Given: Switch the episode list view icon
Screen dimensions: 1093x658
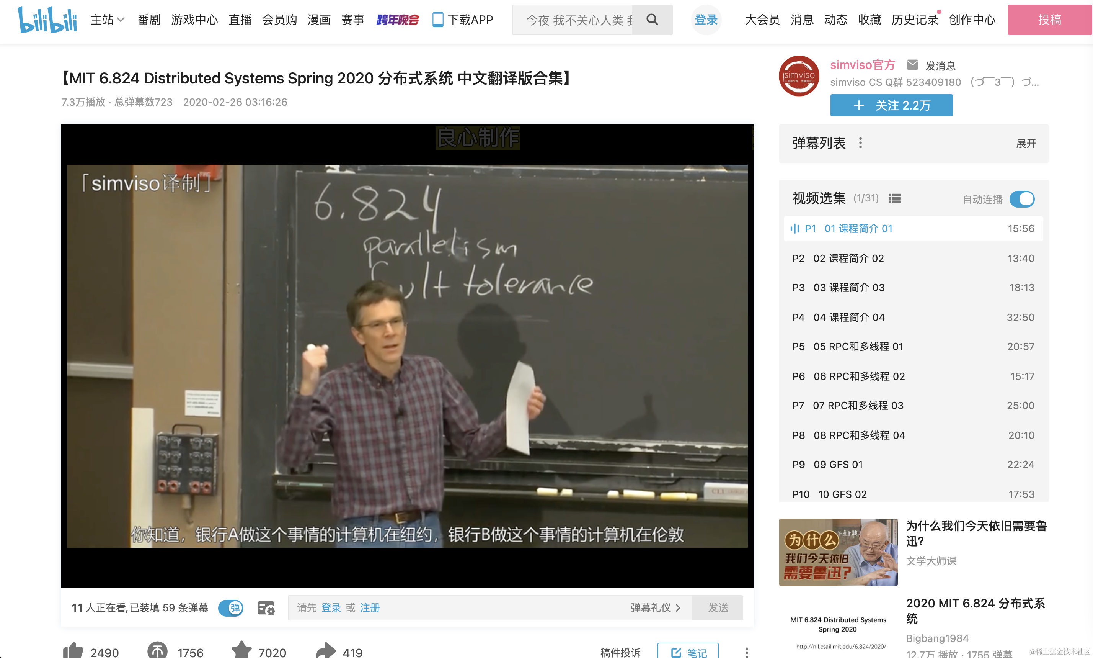Looking at the screenshot, I should coord(894,199).
